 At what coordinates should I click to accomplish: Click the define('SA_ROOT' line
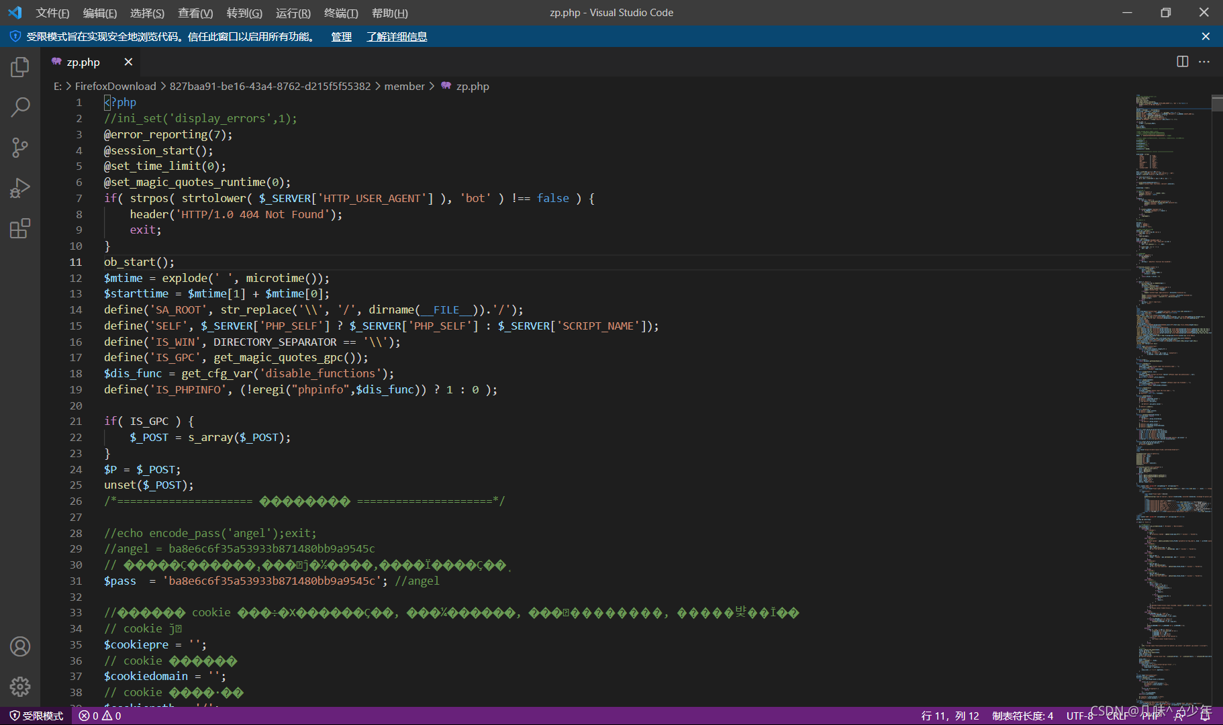tap(313, 309)
